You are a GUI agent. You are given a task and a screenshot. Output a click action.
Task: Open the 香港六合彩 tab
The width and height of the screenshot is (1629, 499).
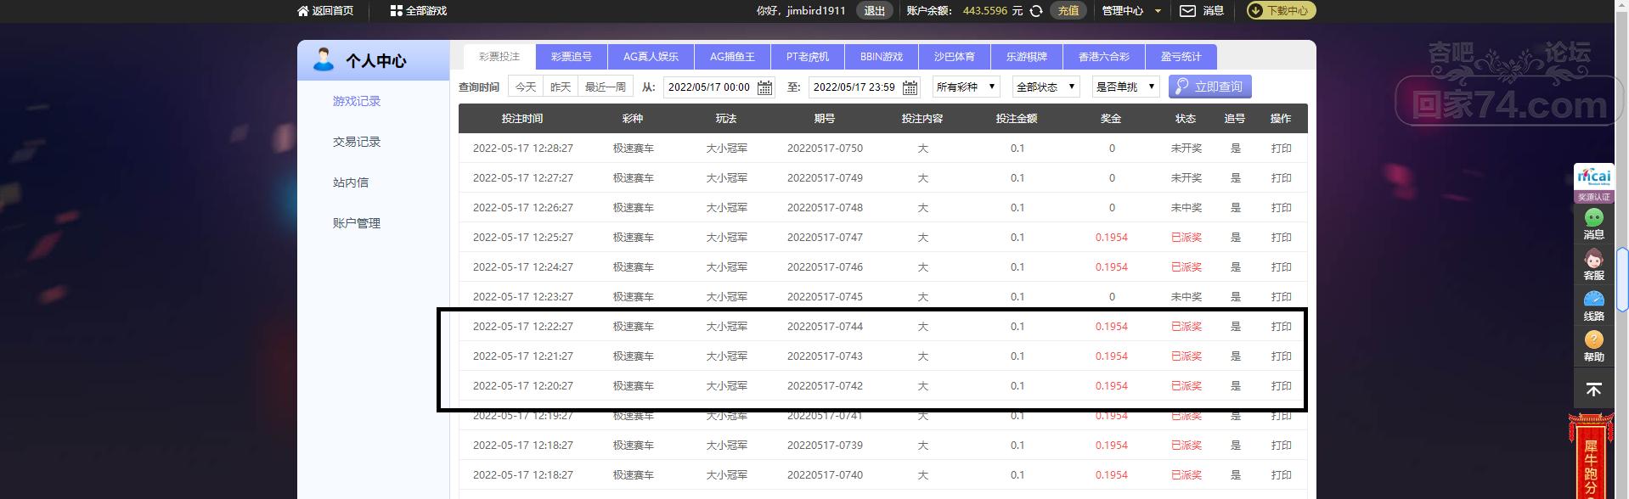(x=1104, y=57)
